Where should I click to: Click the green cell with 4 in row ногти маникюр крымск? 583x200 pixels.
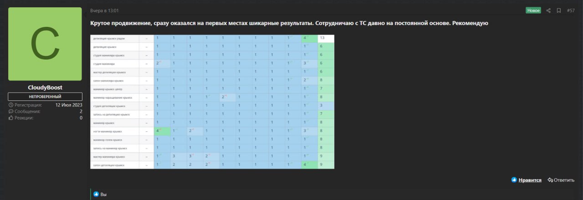click(x=162, y=131)
